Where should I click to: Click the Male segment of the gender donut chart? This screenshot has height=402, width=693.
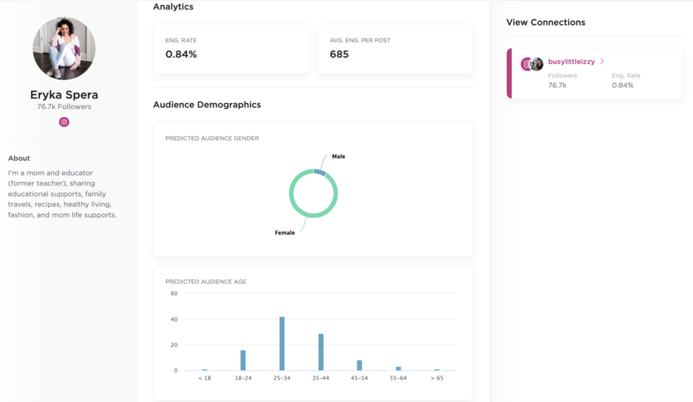(x=318, y=171)
